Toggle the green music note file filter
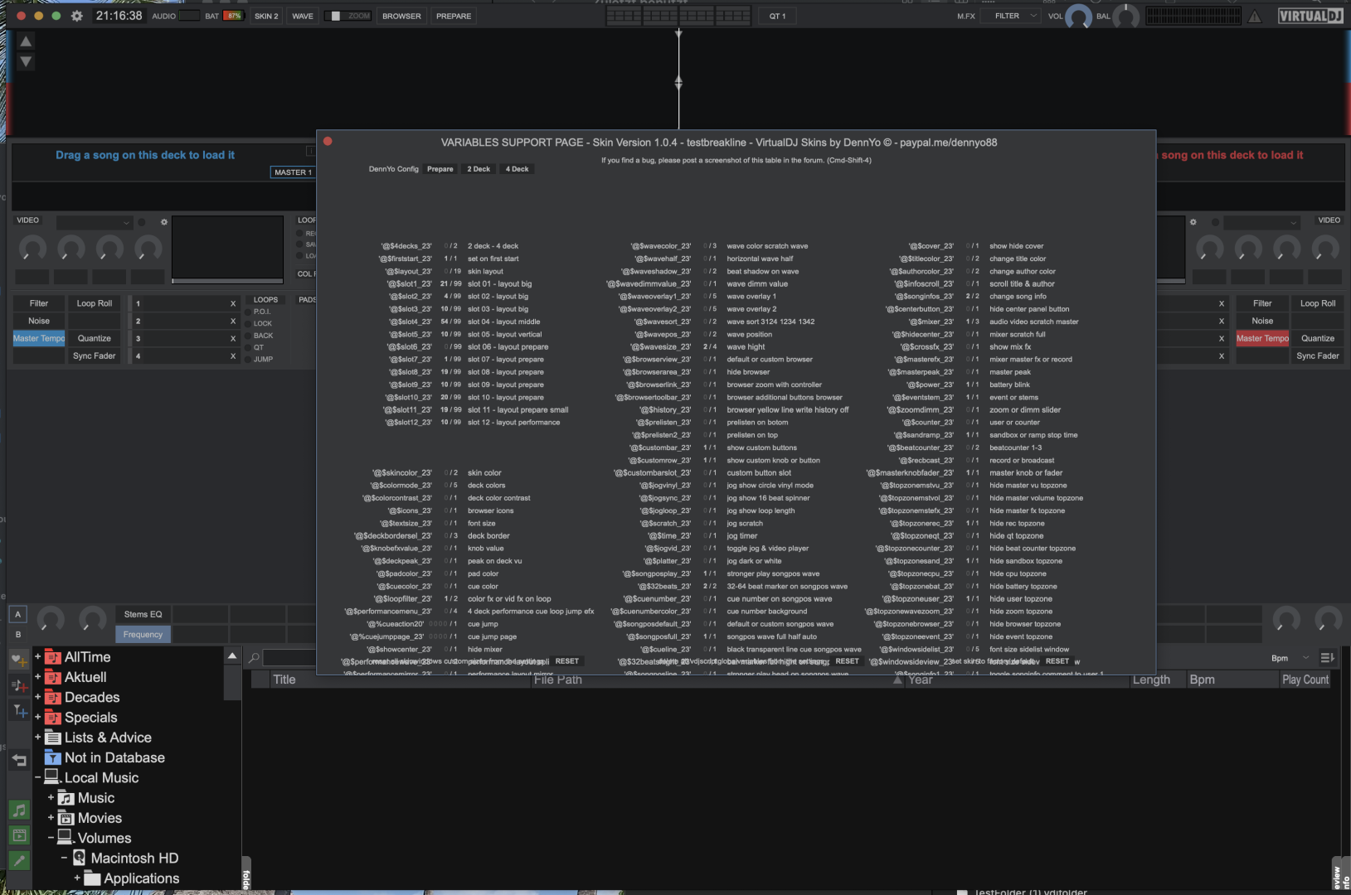Image resolution: width=1351 pixels, height=895 pixels. 19,810
